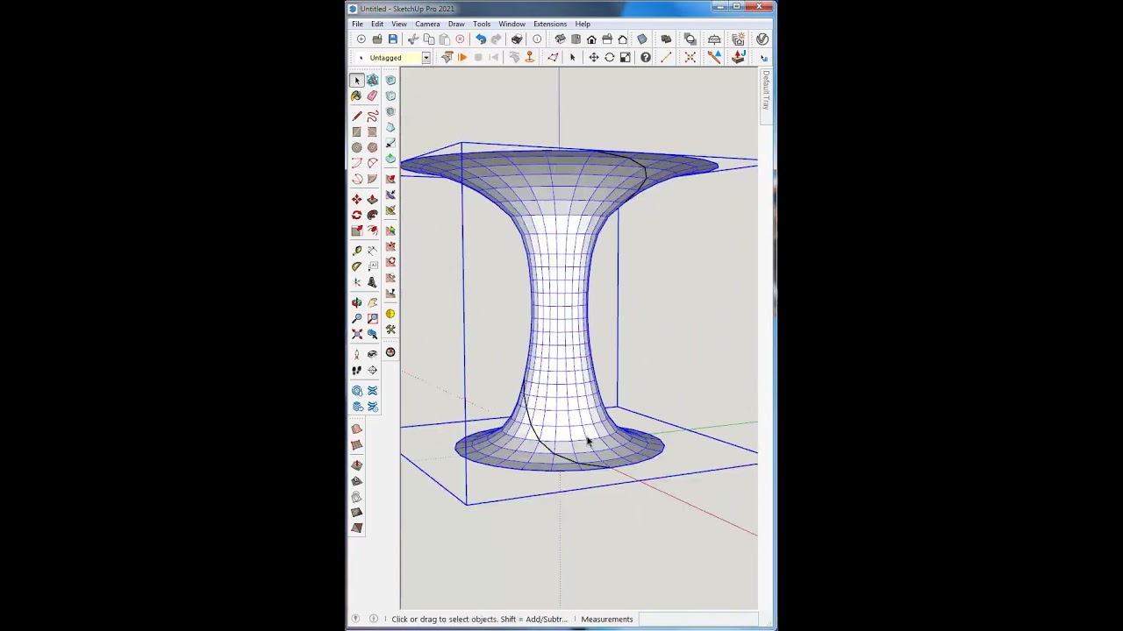This screenshot has height=631, width=1123.
Task: Switch to the Iso view icon
Action: click(560, 39)
